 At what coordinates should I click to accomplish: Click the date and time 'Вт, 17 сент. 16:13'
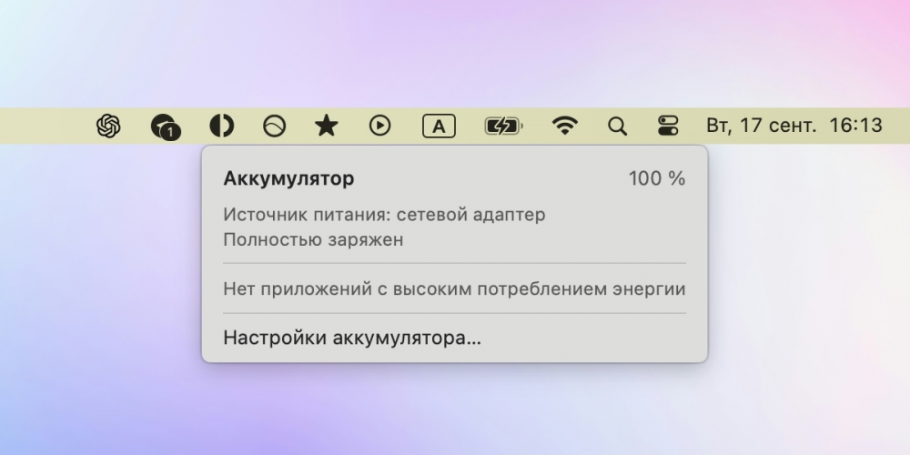point(794,126)
